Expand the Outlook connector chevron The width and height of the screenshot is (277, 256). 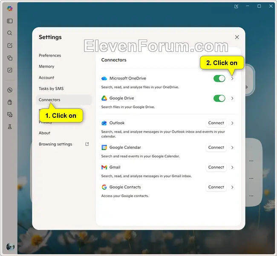pyautogui.click(x=232, y=123)
